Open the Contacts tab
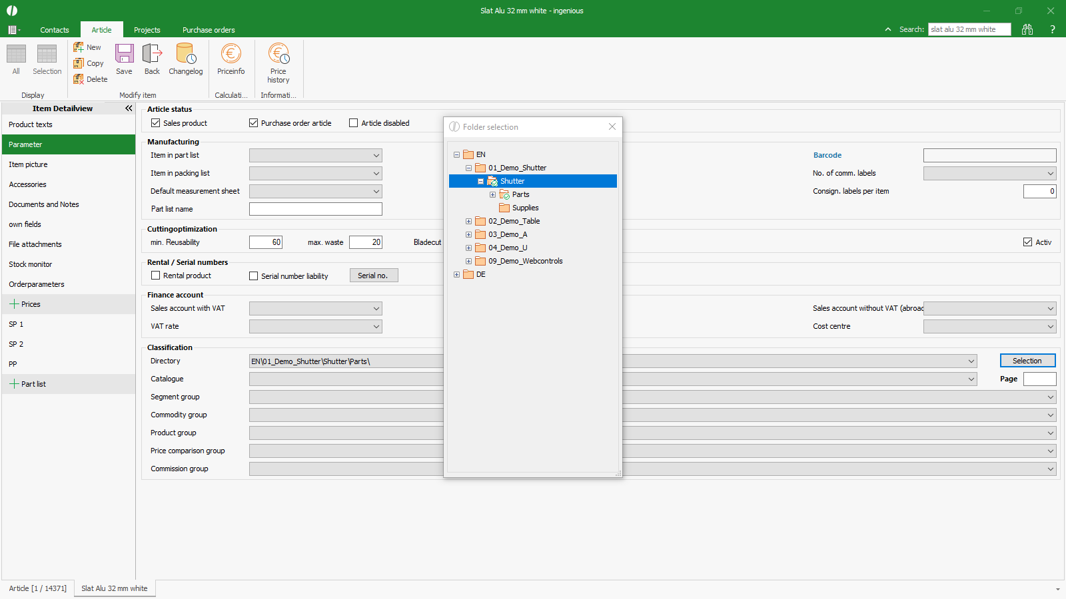The width and height of the screenshot is (1066, 599). 55,30
